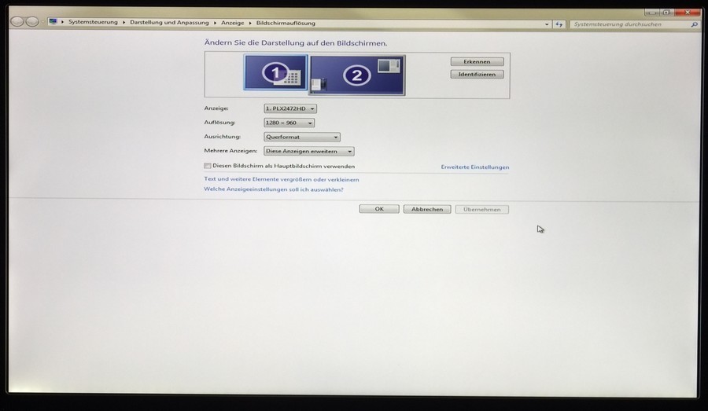Click the Mehrere Anzeigen: label
This screenshot has width=708, height=411.
(230, 151)
